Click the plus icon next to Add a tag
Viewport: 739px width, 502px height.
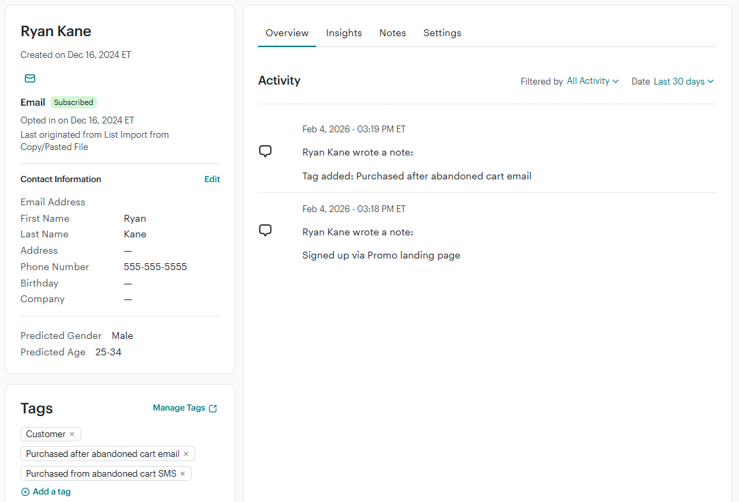25,491
